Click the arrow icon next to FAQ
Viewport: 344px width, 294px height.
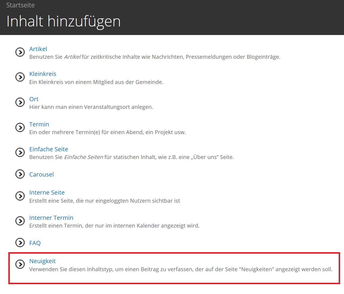tap(20, 243)
